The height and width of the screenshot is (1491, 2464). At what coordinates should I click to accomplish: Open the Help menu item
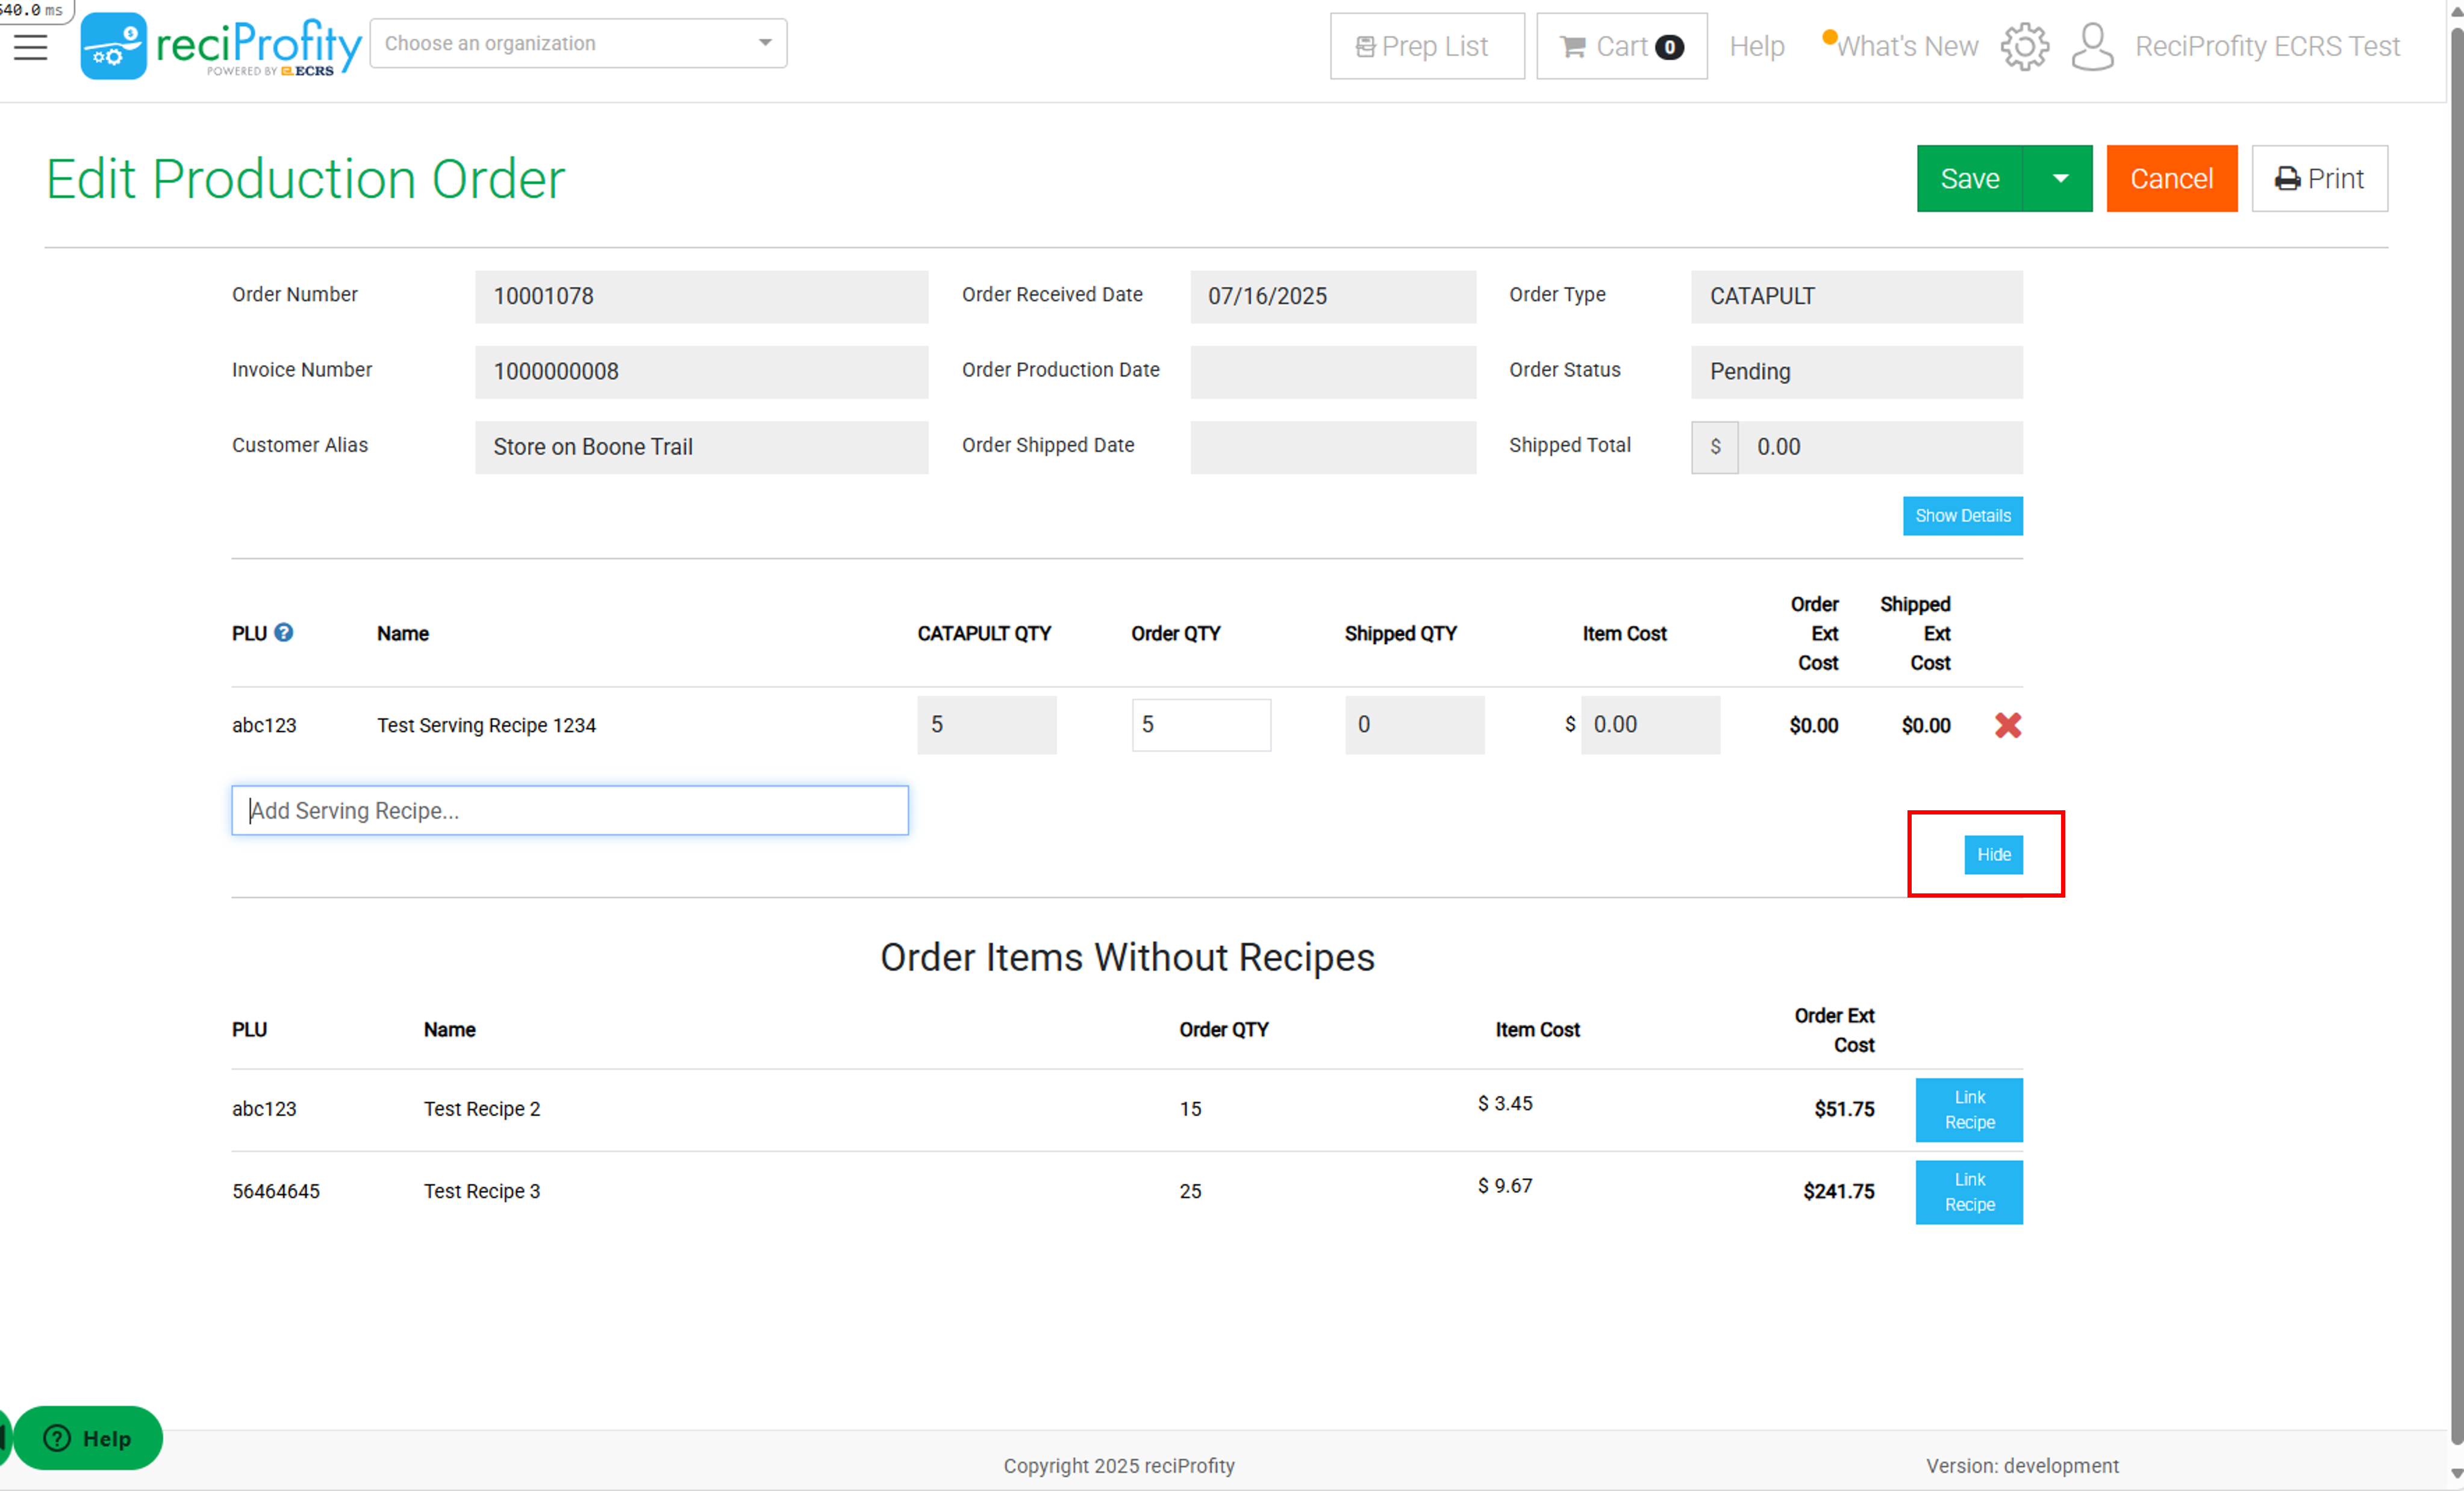pyautogui.click(x=1757, y=46)
